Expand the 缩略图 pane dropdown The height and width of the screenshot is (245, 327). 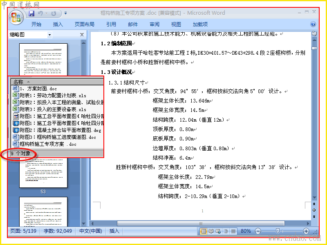pos(49,35)
